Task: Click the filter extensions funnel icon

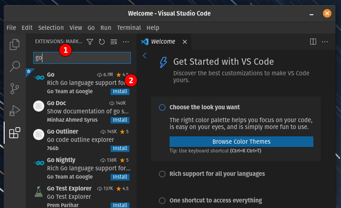Action: click(x=90, y=42)
